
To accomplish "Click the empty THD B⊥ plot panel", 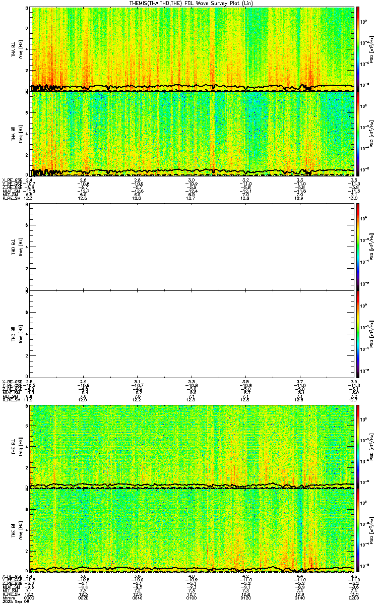I will (192, 247).
